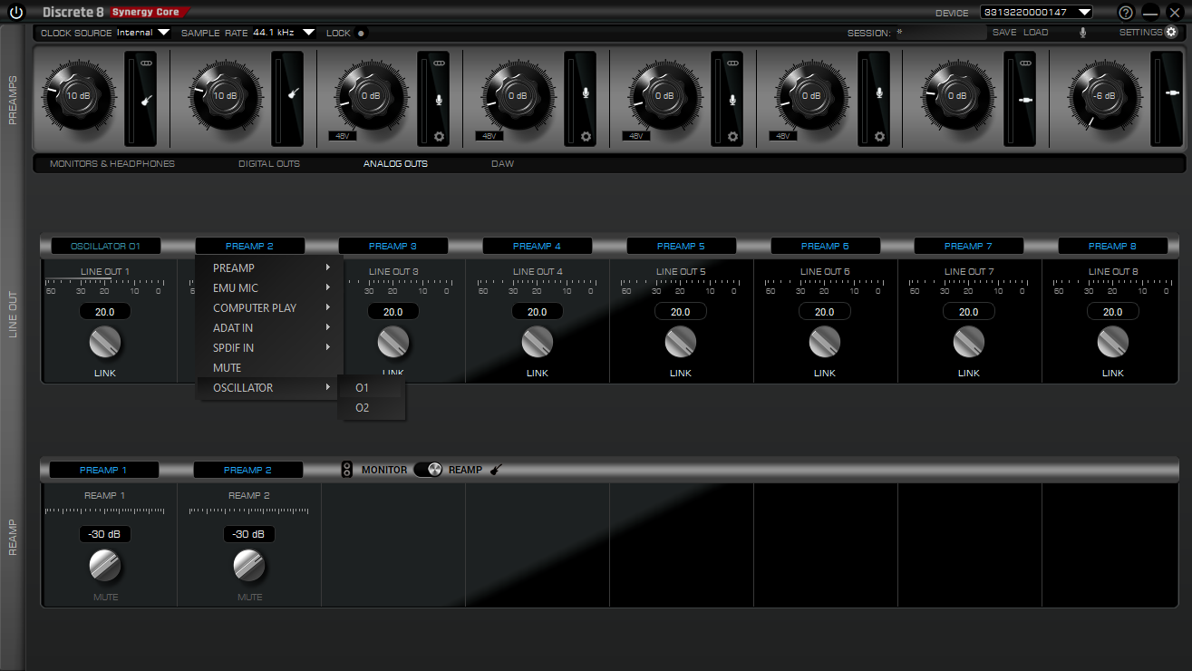Open the gear settings on preamp 3
This screenshot has height=671, width=1192.
440,136
